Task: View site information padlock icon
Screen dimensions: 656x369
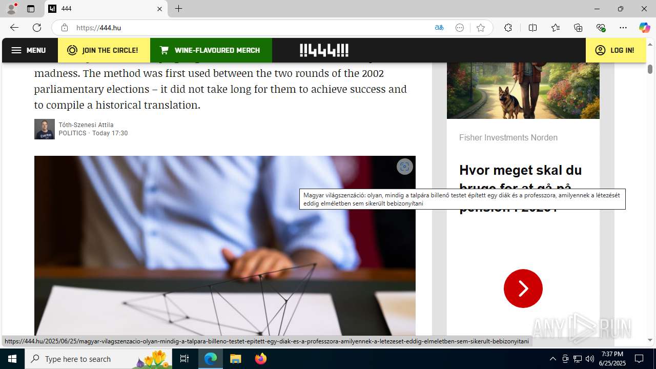Action: (x=64, y=28)
